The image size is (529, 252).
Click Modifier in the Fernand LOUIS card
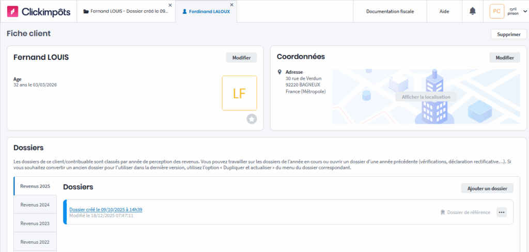(x=241, y=58)
